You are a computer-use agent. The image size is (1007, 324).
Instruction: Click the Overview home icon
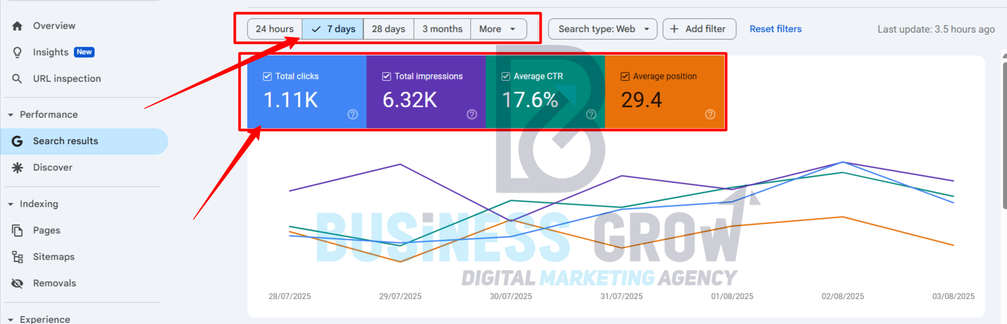[17, 26]
